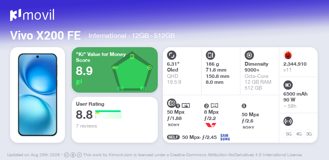The image size is (329, 160).
Task: Click the Vivo X200 FE phone image
Action: [38, 95]
